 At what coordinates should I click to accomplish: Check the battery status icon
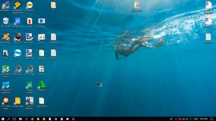click(x=184, y=119)
